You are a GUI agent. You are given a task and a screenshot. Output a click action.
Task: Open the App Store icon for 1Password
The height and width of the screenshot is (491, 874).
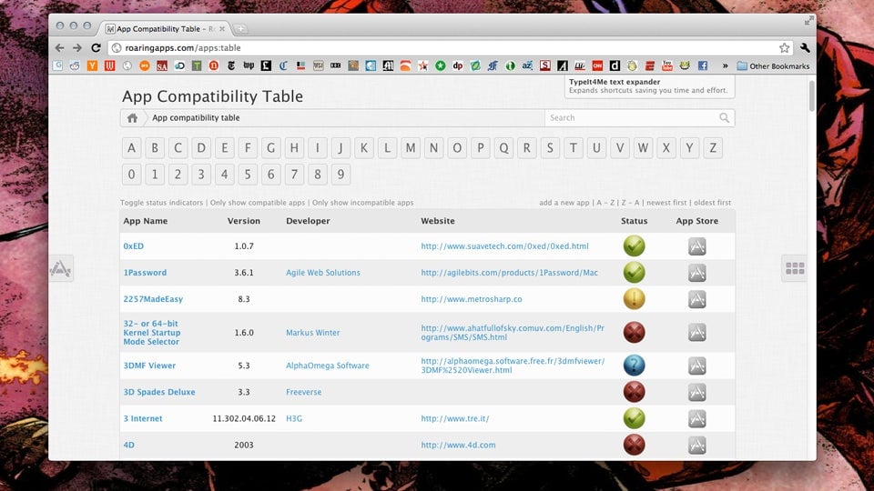click(x=697, y=273)
